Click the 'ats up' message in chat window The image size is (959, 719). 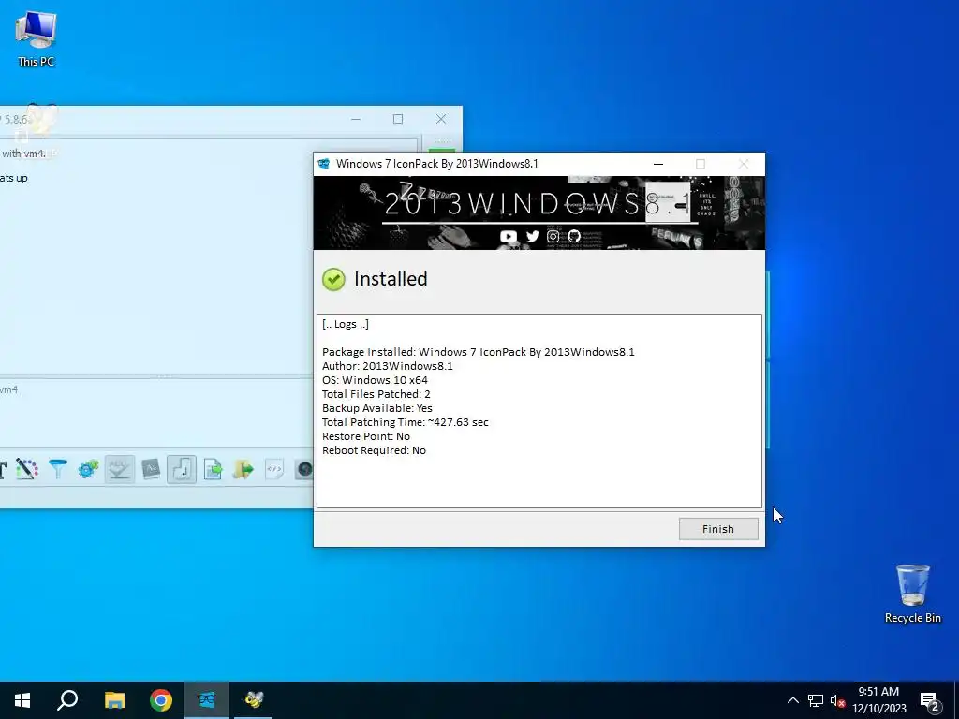pyautogui.click(x=13, y=179)
